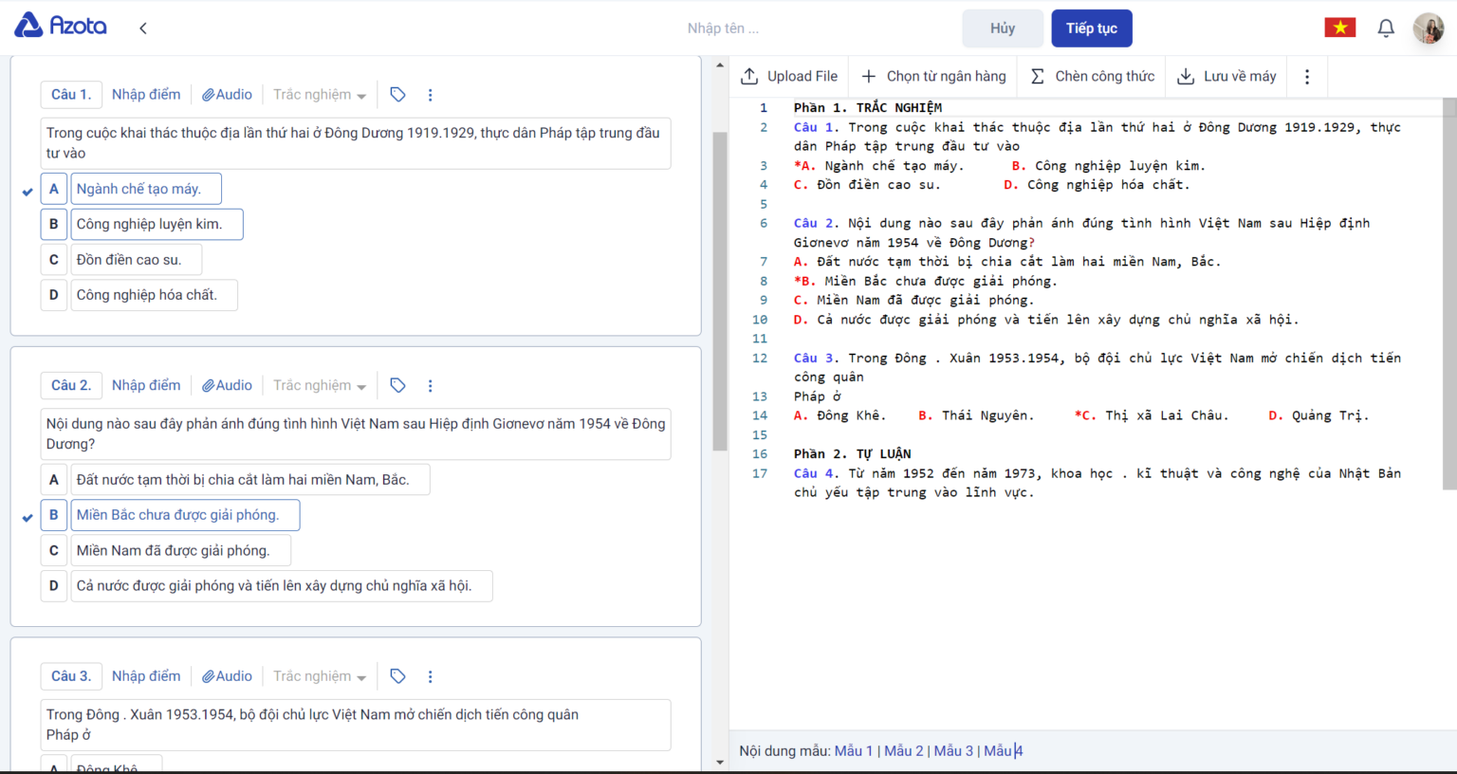Choose answer D in Câu 2
Viewport: 1457px width, 774px height.
[x=54, y=586]
